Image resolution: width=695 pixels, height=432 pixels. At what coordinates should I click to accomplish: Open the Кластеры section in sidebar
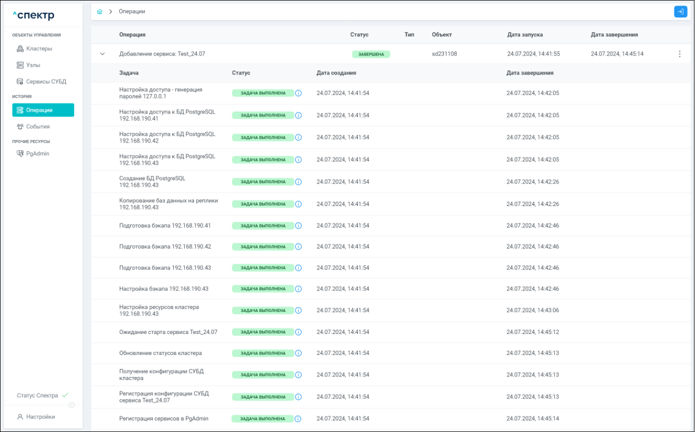[39, 49]
